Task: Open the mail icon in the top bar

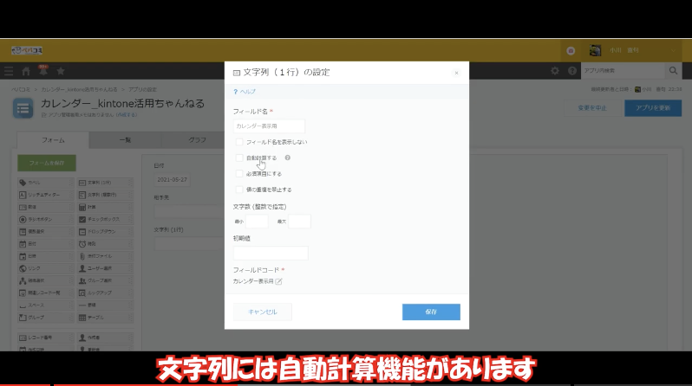Action: click(x=571, y=50)
